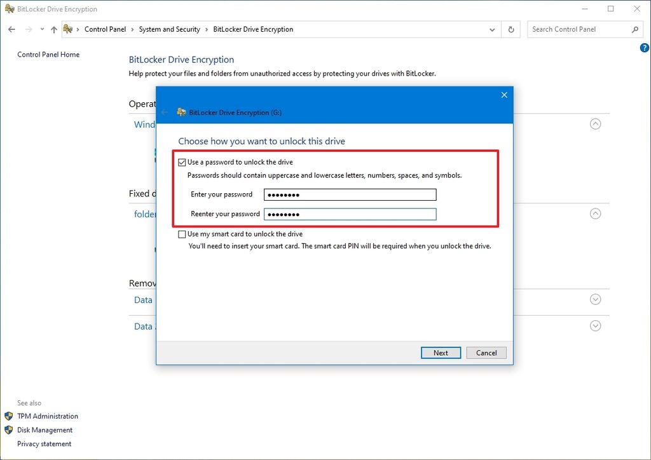
Task: Click the first Data drive link
Action: pyautogui.click(x=143, y=300)
